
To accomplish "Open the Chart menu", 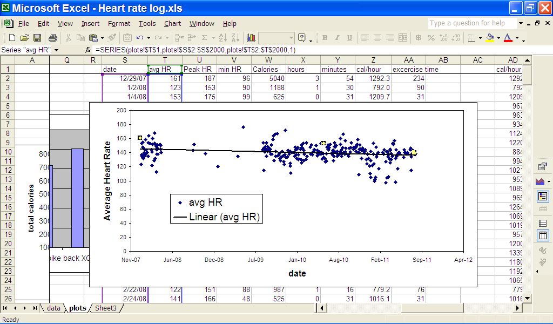I will [172, 23].
